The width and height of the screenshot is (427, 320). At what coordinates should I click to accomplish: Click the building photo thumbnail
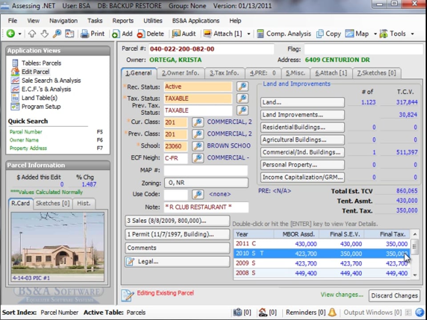(57, 247)
